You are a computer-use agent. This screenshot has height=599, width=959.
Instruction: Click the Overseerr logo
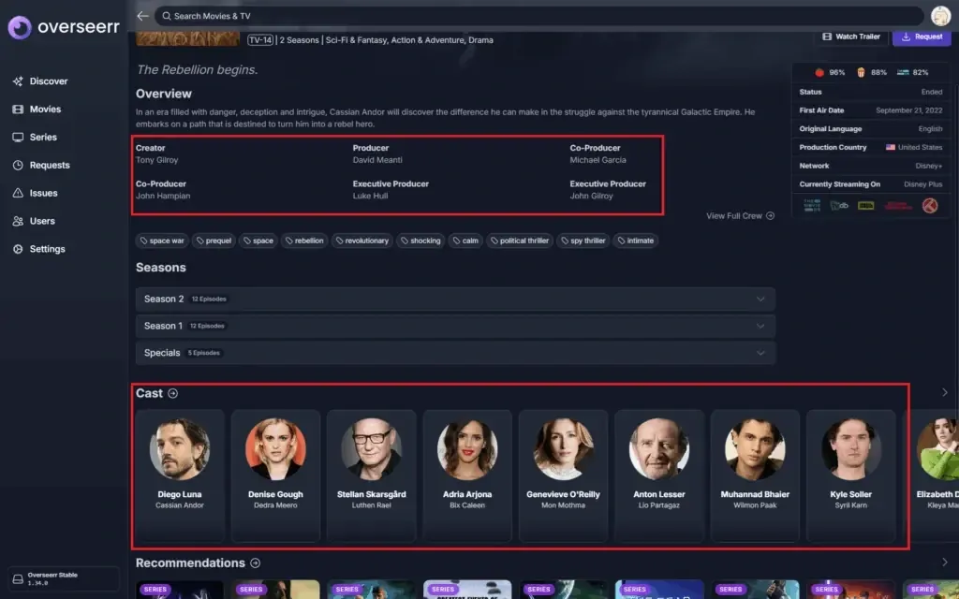[64, 28]
